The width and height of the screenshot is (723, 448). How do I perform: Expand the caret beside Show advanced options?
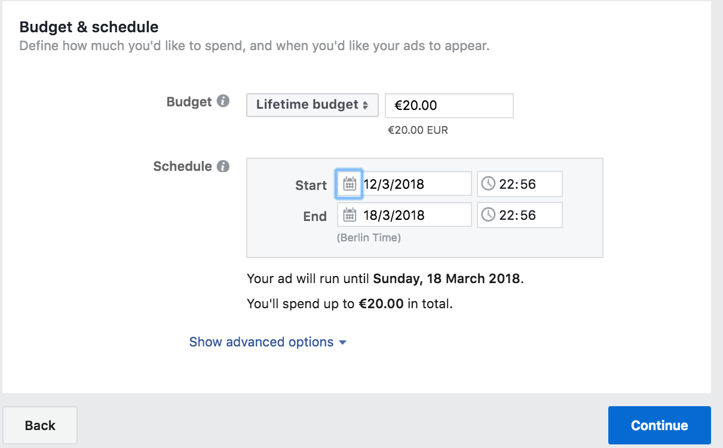pos(342,343)
